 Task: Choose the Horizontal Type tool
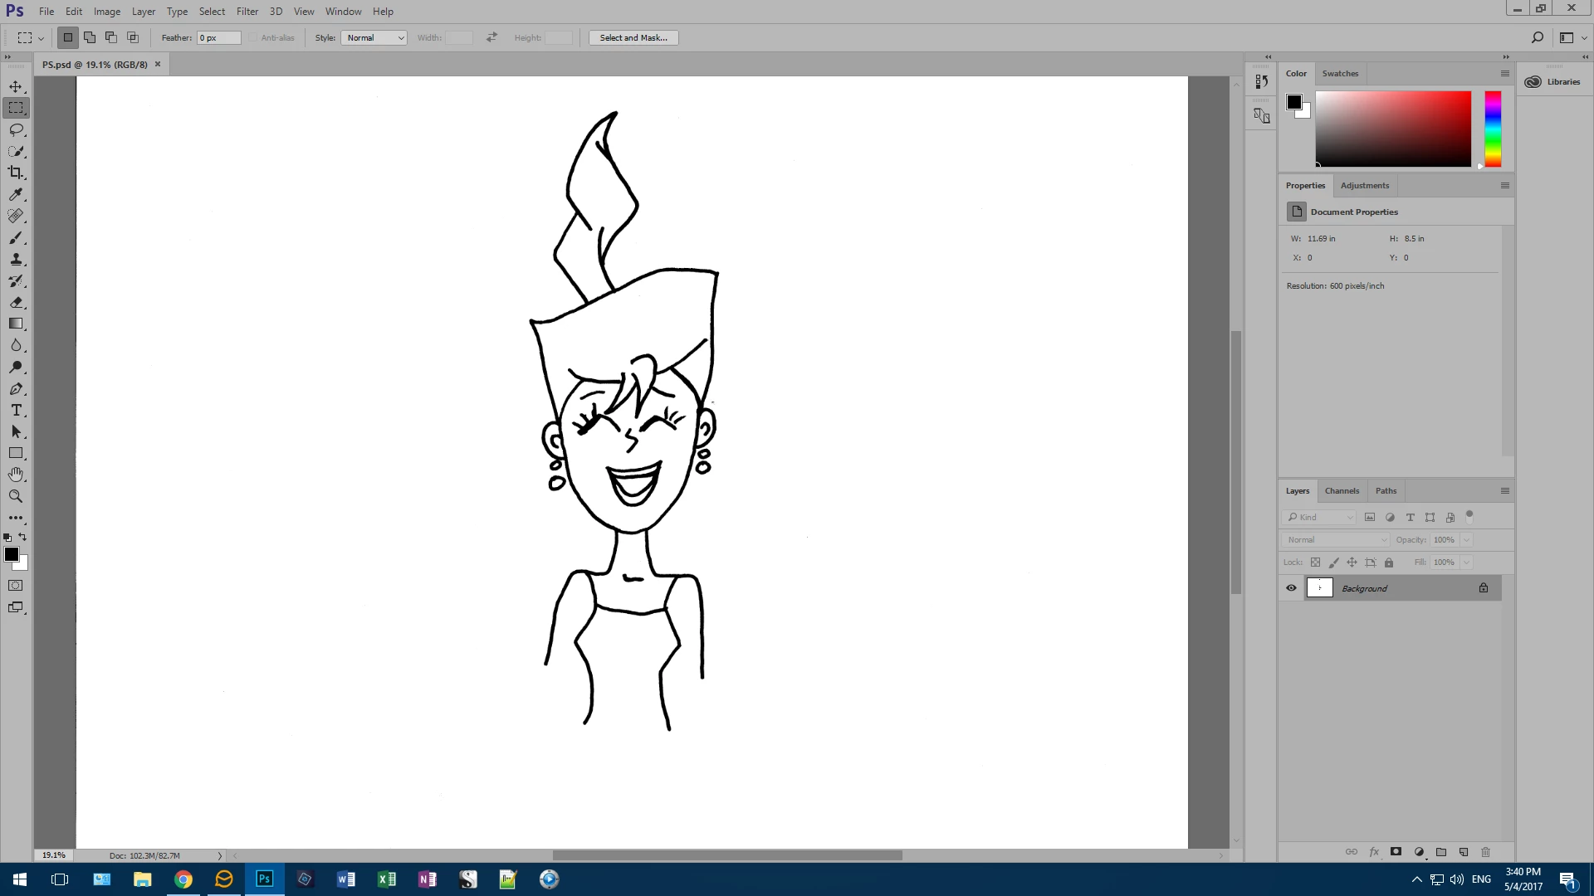pos(16,411)
